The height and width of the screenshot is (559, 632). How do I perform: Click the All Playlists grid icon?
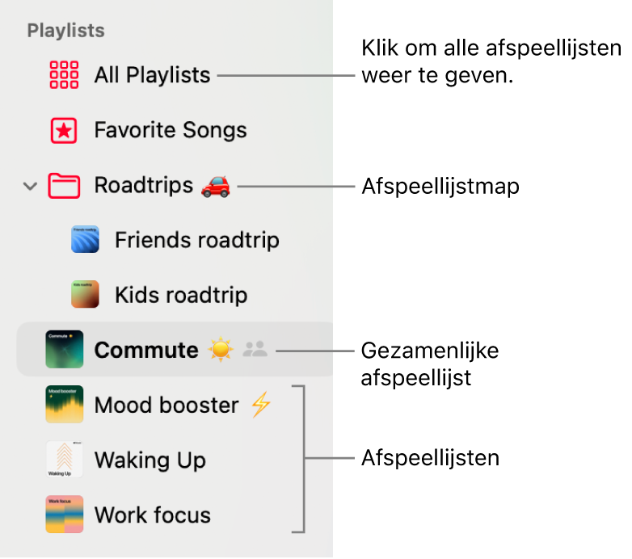pos(64,75)
